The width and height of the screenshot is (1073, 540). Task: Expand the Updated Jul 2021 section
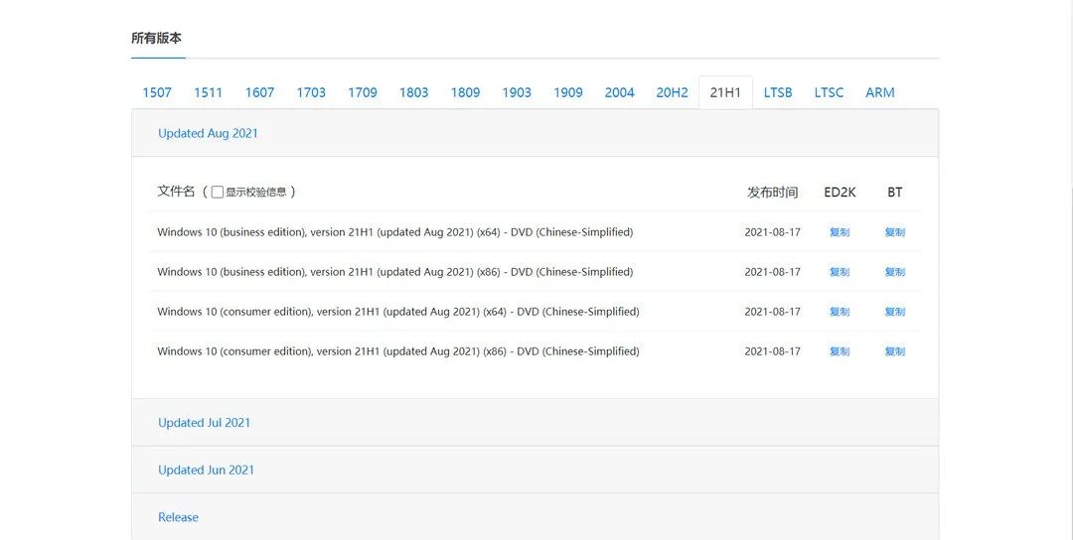pos(204,422)
